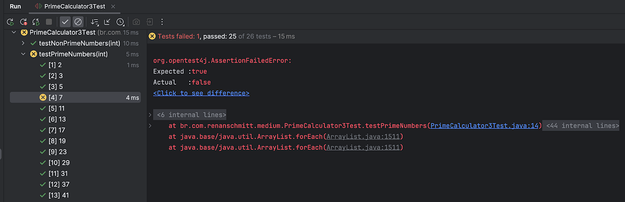This screenshot has height=202, width=625.
Task: Click the export test results icon
Action: coord(149,22)
